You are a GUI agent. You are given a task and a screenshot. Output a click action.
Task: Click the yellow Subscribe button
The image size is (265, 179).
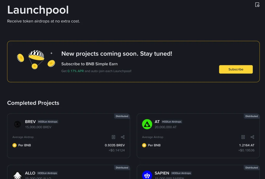tap(236, 69)
